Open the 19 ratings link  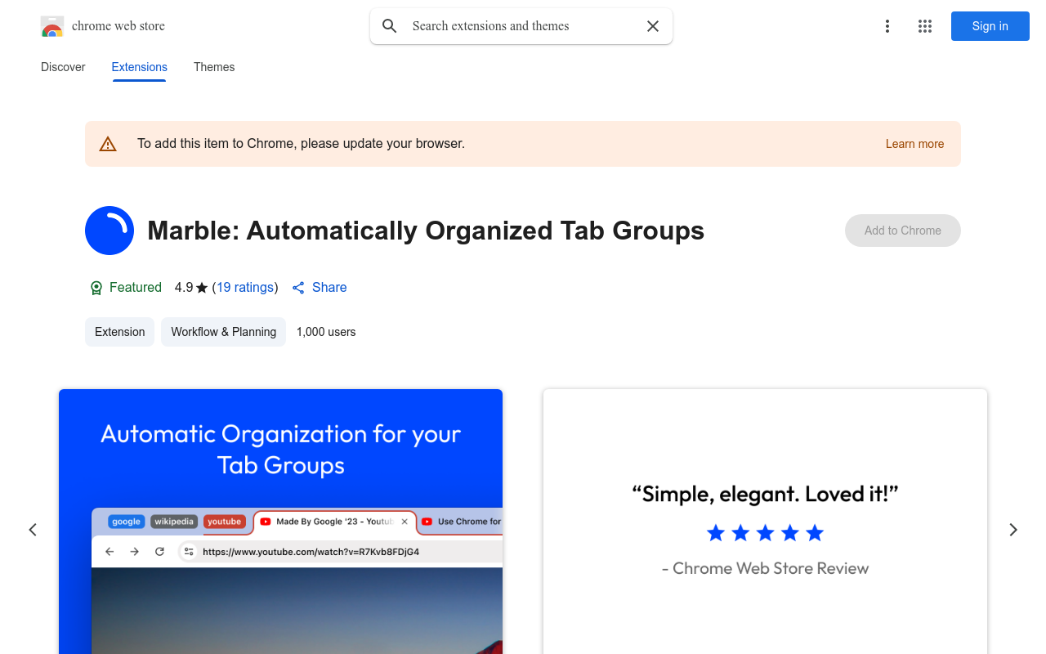coord(245,288)
